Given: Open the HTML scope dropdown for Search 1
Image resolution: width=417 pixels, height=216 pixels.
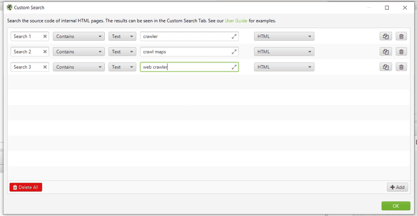Looking at the screenshot, I should (x=284, y=36).
